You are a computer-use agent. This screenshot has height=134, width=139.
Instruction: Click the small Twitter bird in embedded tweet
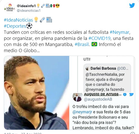[131, 94]
